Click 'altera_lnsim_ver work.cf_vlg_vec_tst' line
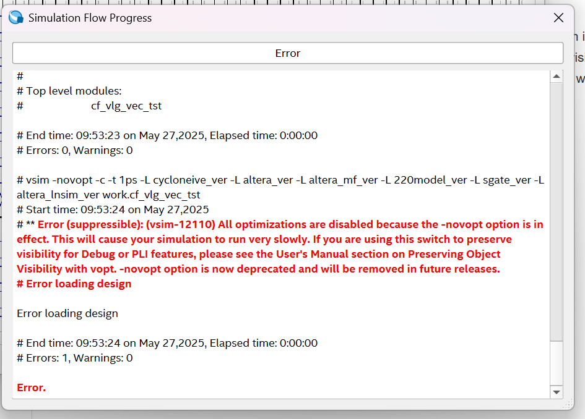585x419 pixels. (108, 195)
